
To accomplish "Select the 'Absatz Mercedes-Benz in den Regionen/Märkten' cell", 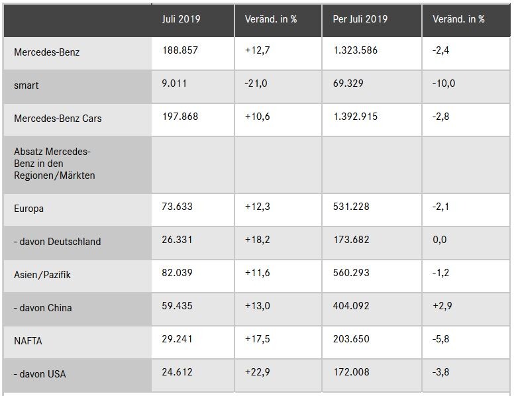I will click(54, 164).
